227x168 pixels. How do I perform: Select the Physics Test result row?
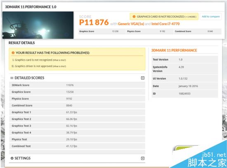[77, 140]
